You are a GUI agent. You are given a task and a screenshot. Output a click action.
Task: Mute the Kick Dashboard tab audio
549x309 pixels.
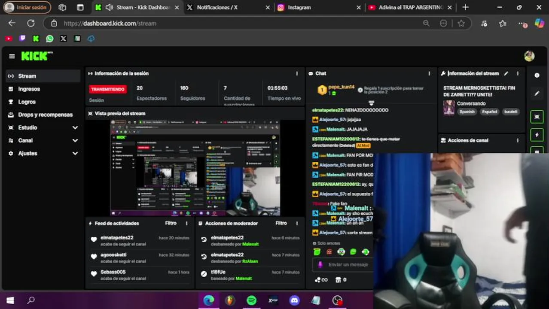point(109,7)
